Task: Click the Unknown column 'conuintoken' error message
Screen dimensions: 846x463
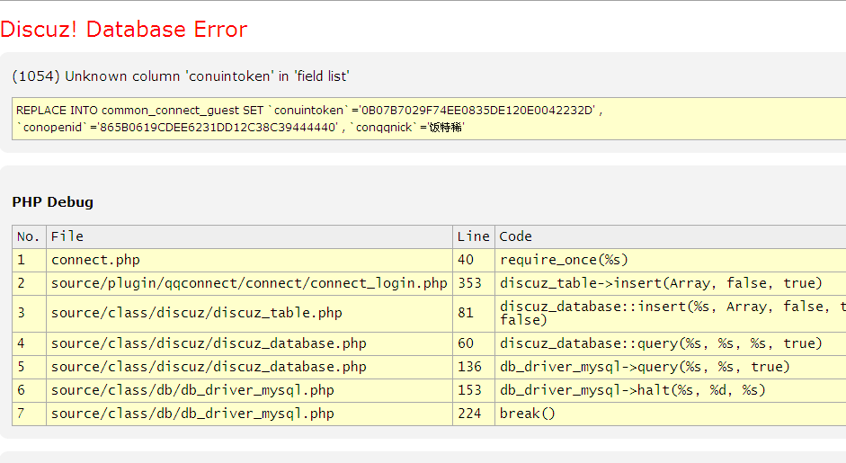Action: pyautogui.click(x=181, y=76)
